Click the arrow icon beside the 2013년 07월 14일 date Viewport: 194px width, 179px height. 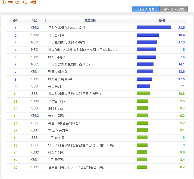(4, 2)
